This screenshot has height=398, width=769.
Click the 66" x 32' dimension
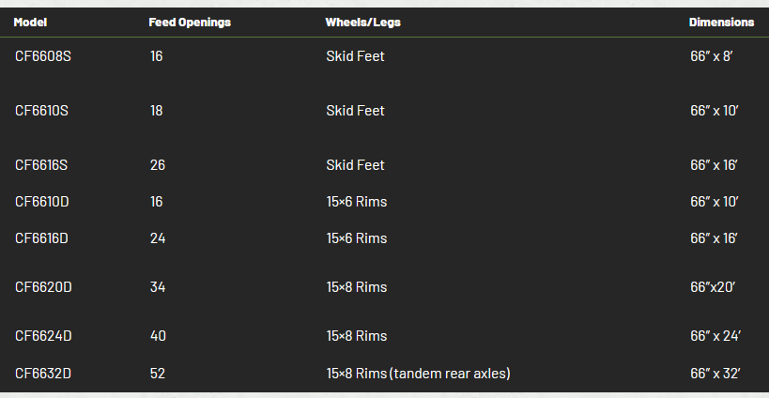(715, 374)
